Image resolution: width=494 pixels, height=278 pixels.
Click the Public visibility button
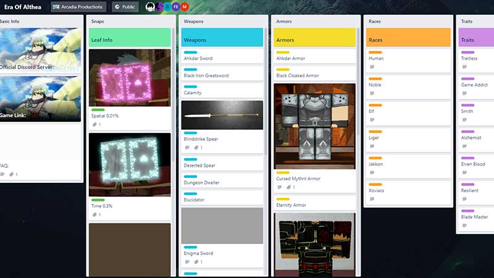(125, 7)
